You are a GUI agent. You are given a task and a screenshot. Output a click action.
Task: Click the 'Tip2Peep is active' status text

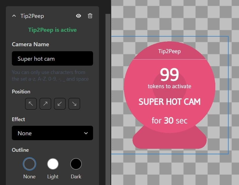pyautogui.click(x=52, y=30)
